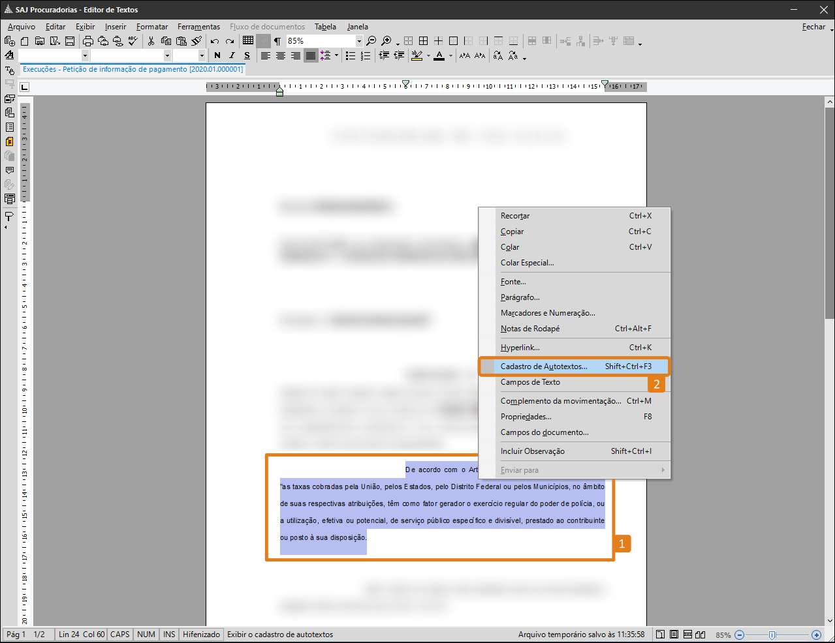Click the Print icon in toolbar
Viewport: 835px width, 643px height.
pos(87,41)
